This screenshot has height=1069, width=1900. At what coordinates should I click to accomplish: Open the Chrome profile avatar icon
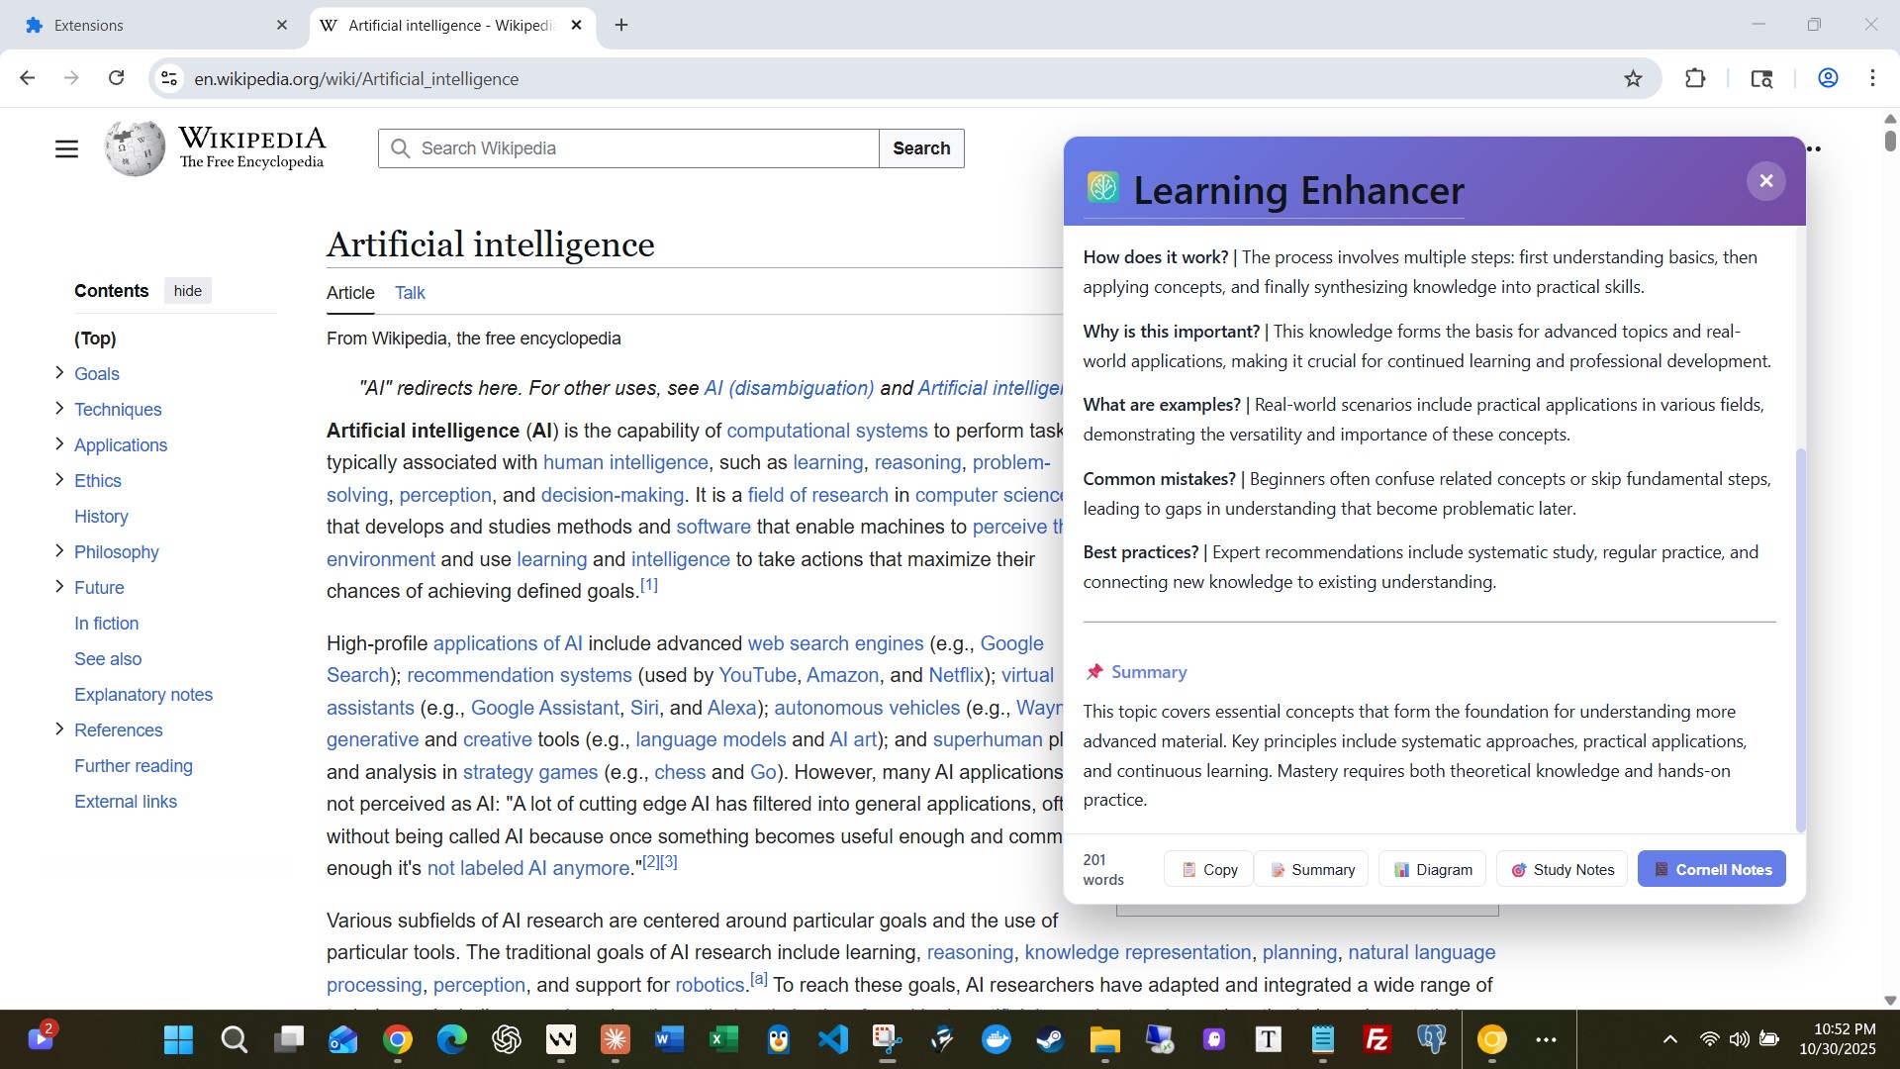pyautogui.click(x=1828, y=79)
